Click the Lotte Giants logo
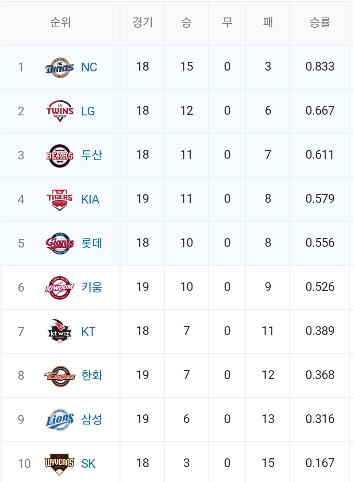The width and height of the screenshot is (354, 482). 60,243
